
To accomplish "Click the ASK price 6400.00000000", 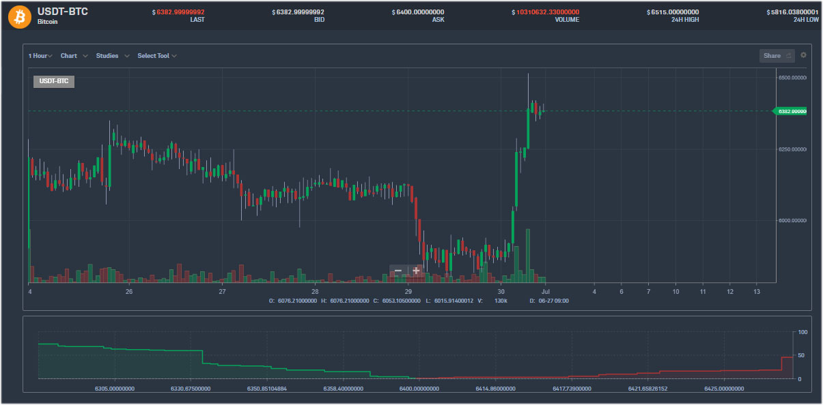I will click(417, 12).
